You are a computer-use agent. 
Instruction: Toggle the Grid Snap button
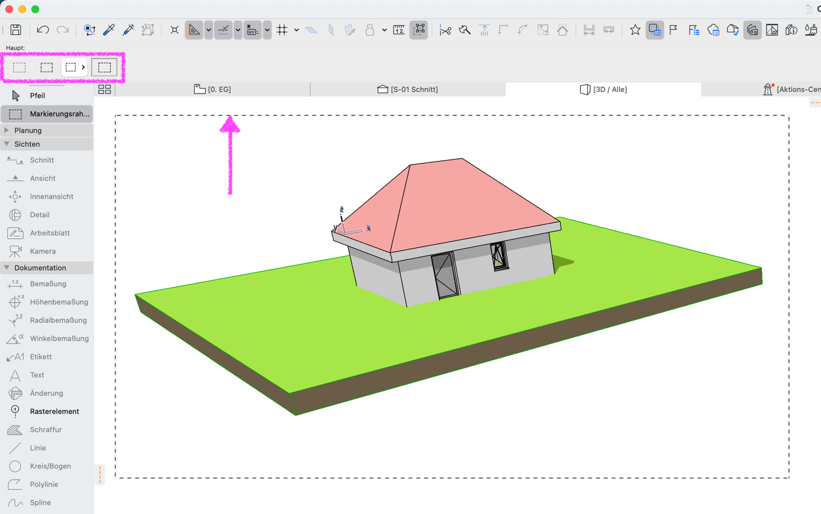click(282, 30)
